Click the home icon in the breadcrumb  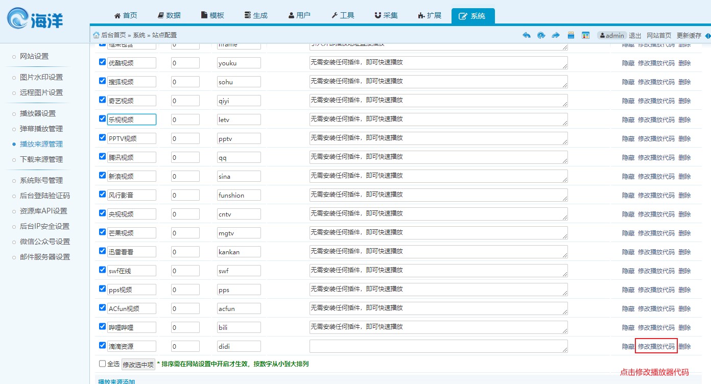click(x=96, y=35)
